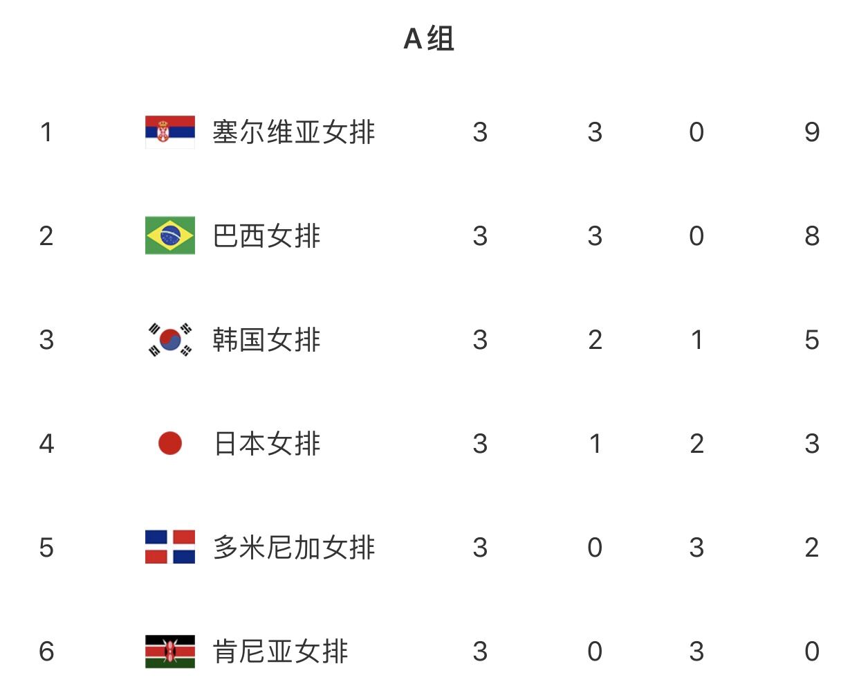Click the South Korea flag icon
The image size is (859, 691).
click(169, 339)
